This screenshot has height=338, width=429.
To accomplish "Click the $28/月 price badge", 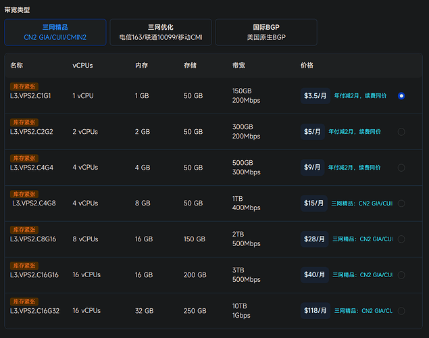I will point(314,239).
